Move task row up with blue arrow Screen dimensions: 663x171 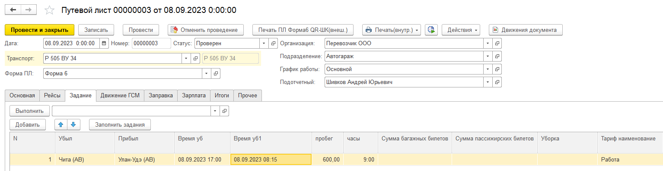click(x=61, y=124)
